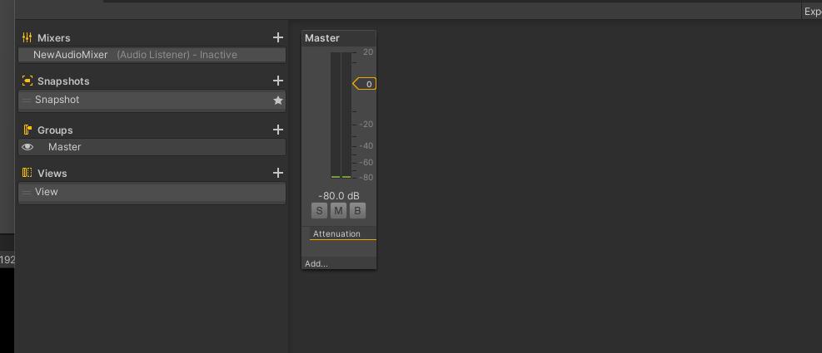
Task: Select the Master group in Groups list
Action: [152, 147]
